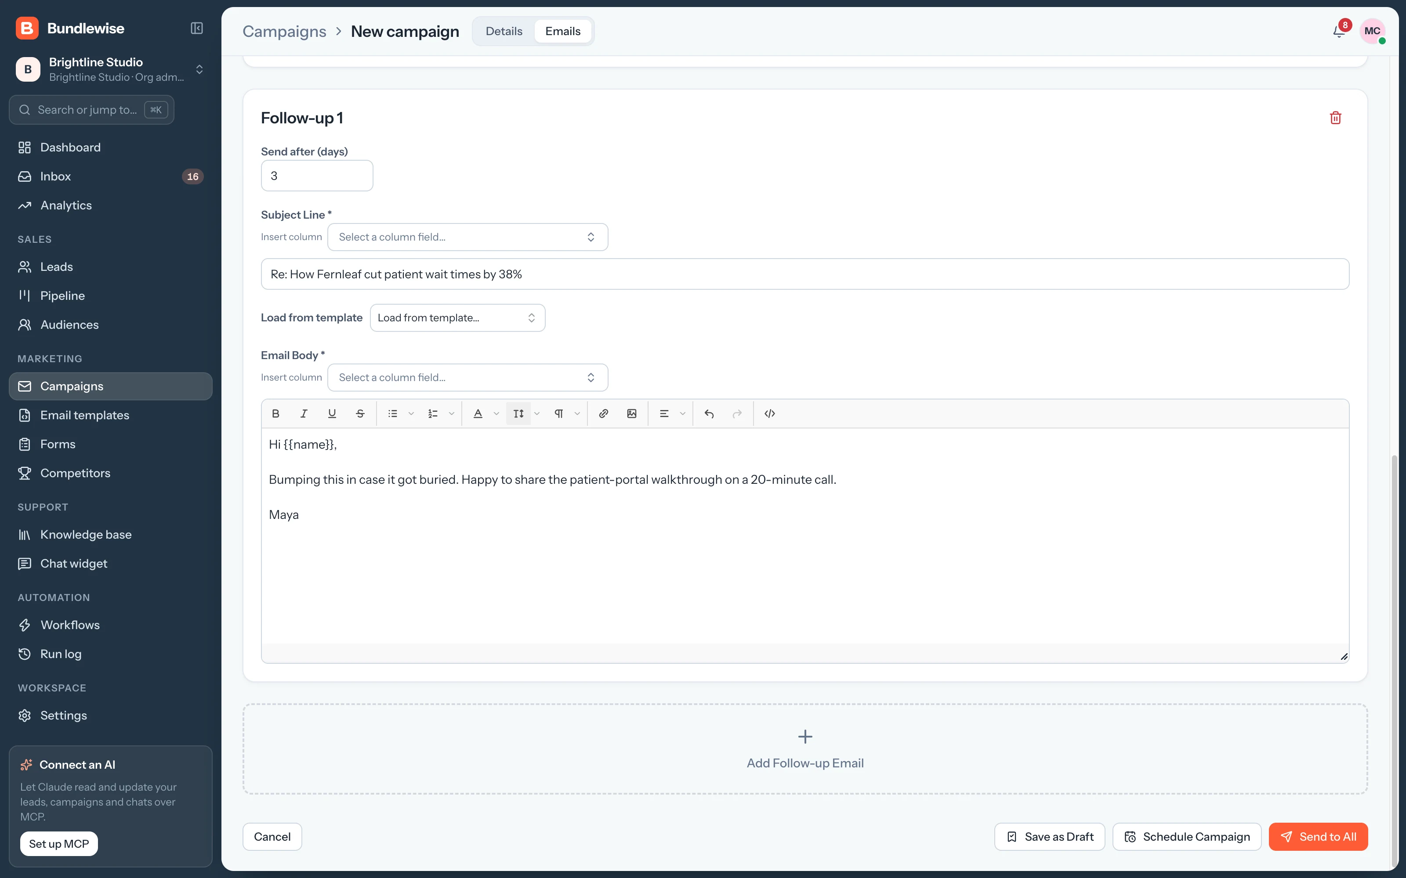Screen dimensions: 1406x878
Task: Open the Analytics page
Action: [110, 205]
